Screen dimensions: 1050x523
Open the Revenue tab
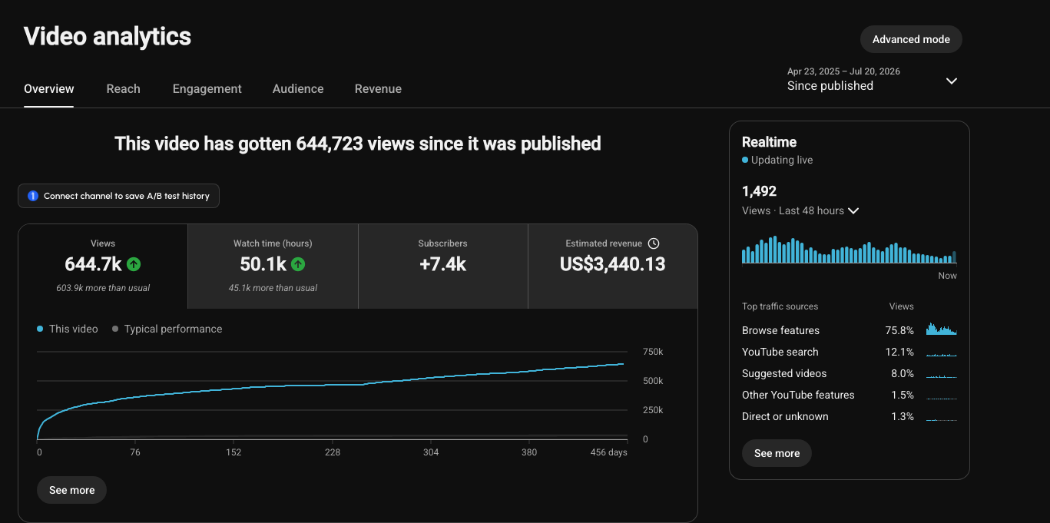pos(378,89)
